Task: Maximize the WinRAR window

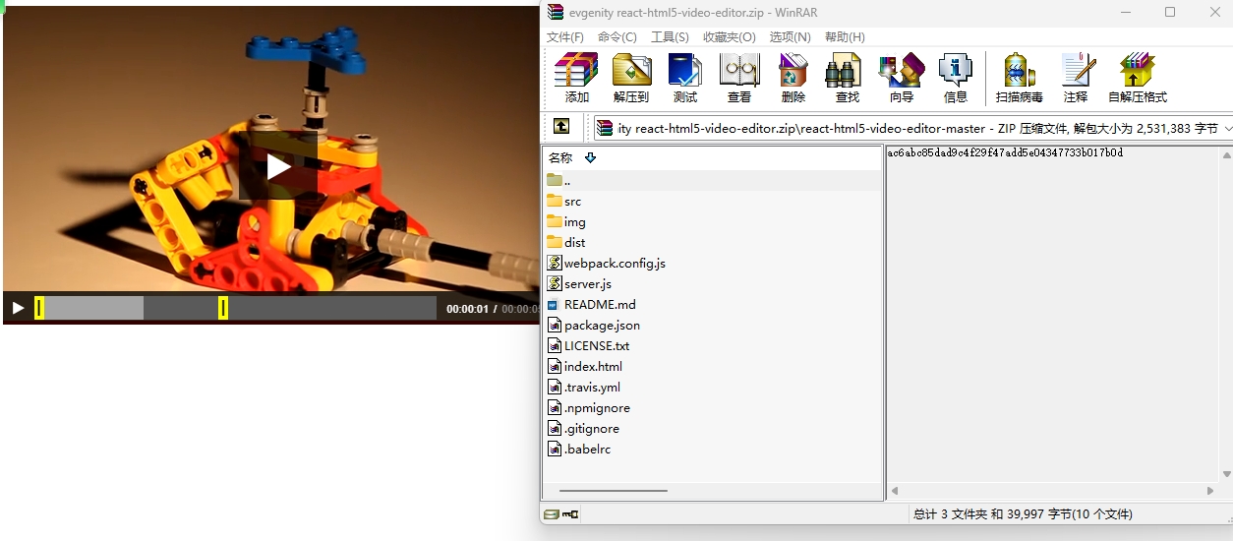Action: 1170,12
